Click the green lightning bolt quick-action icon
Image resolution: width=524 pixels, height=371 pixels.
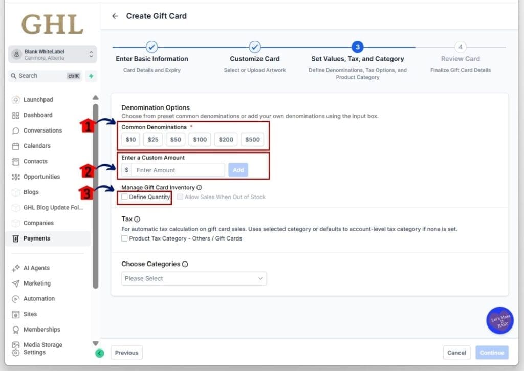click(x=91, y=76)
